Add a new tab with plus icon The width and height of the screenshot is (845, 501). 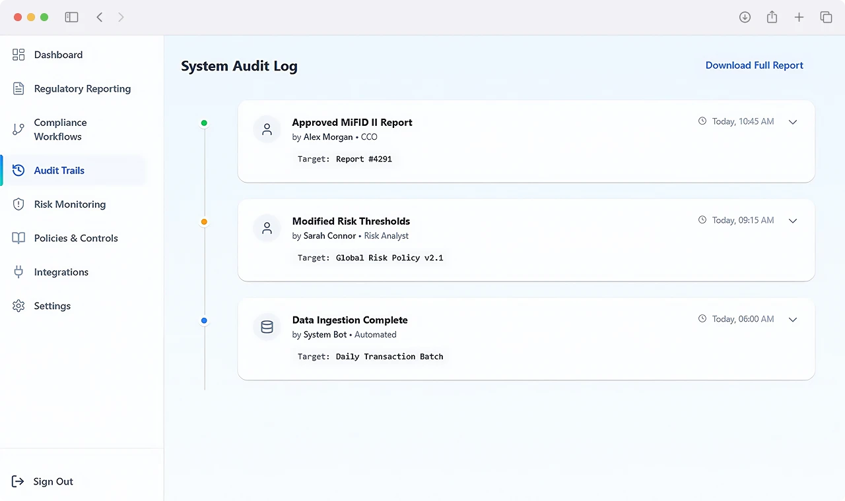799,17
